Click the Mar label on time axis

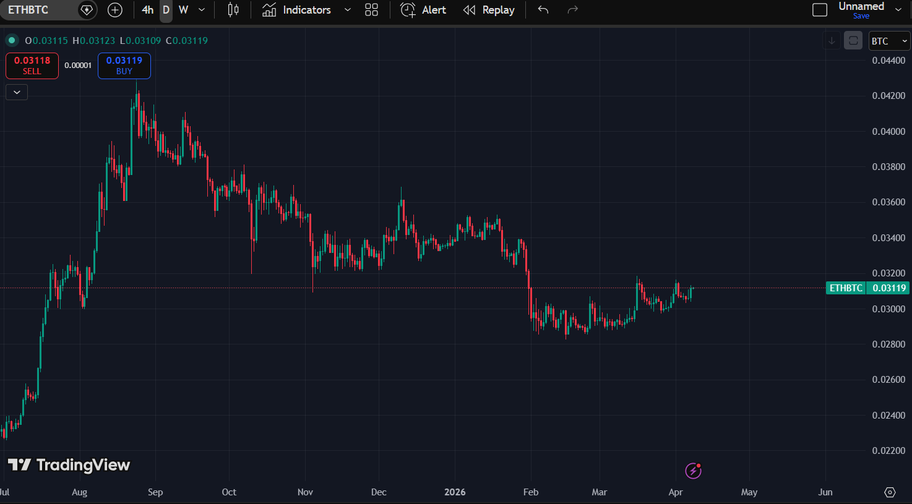coord(599,492)
